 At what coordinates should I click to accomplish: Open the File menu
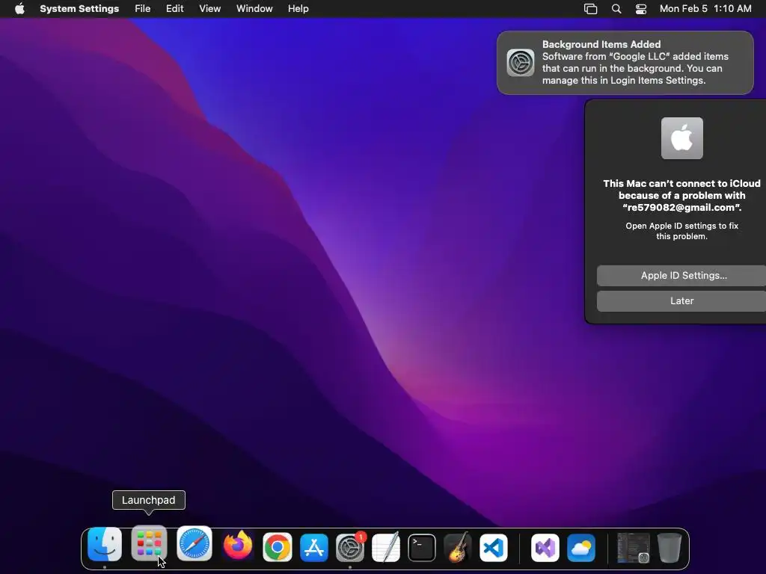[143, 9]
